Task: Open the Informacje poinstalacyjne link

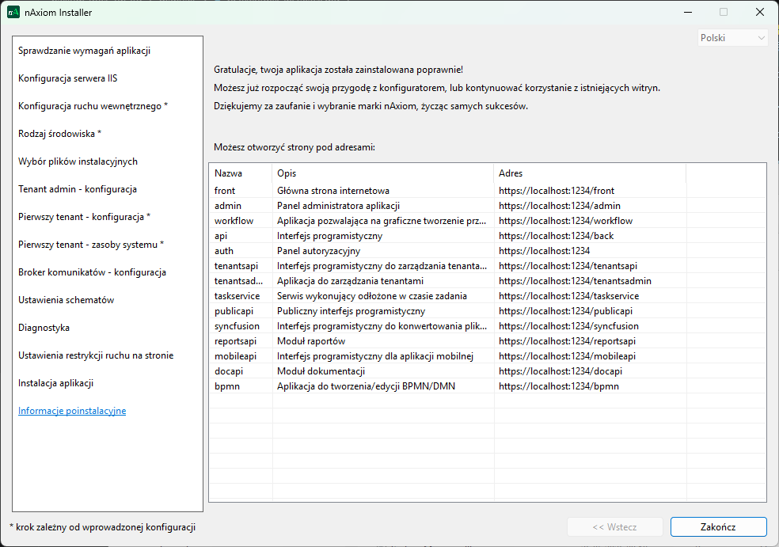Action: click(x=72, y=411)
